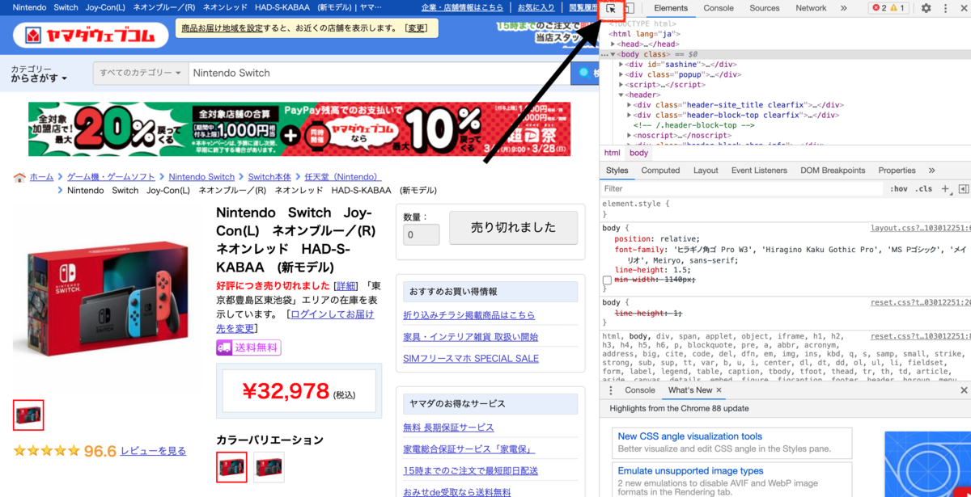
Task: Select the gray Switch color variation swatch
Action: tap(269, 467)
